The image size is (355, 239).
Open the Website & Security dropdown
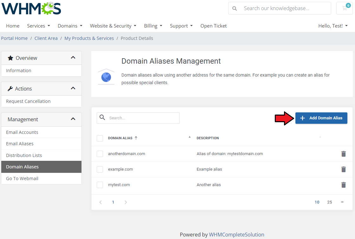coord(113,26)
